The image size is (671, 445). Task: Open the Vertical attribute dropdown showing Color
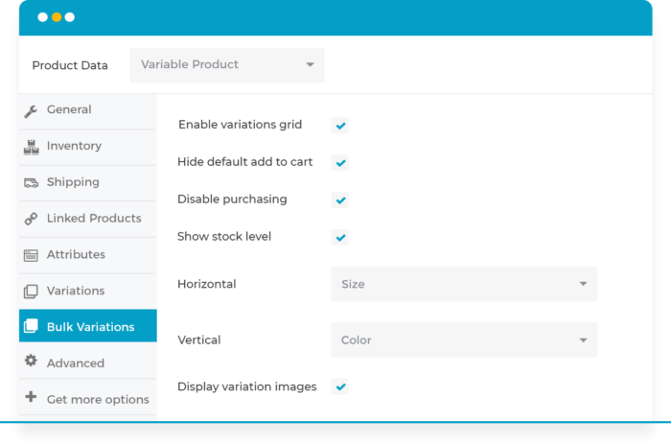[x=464, y=340]
